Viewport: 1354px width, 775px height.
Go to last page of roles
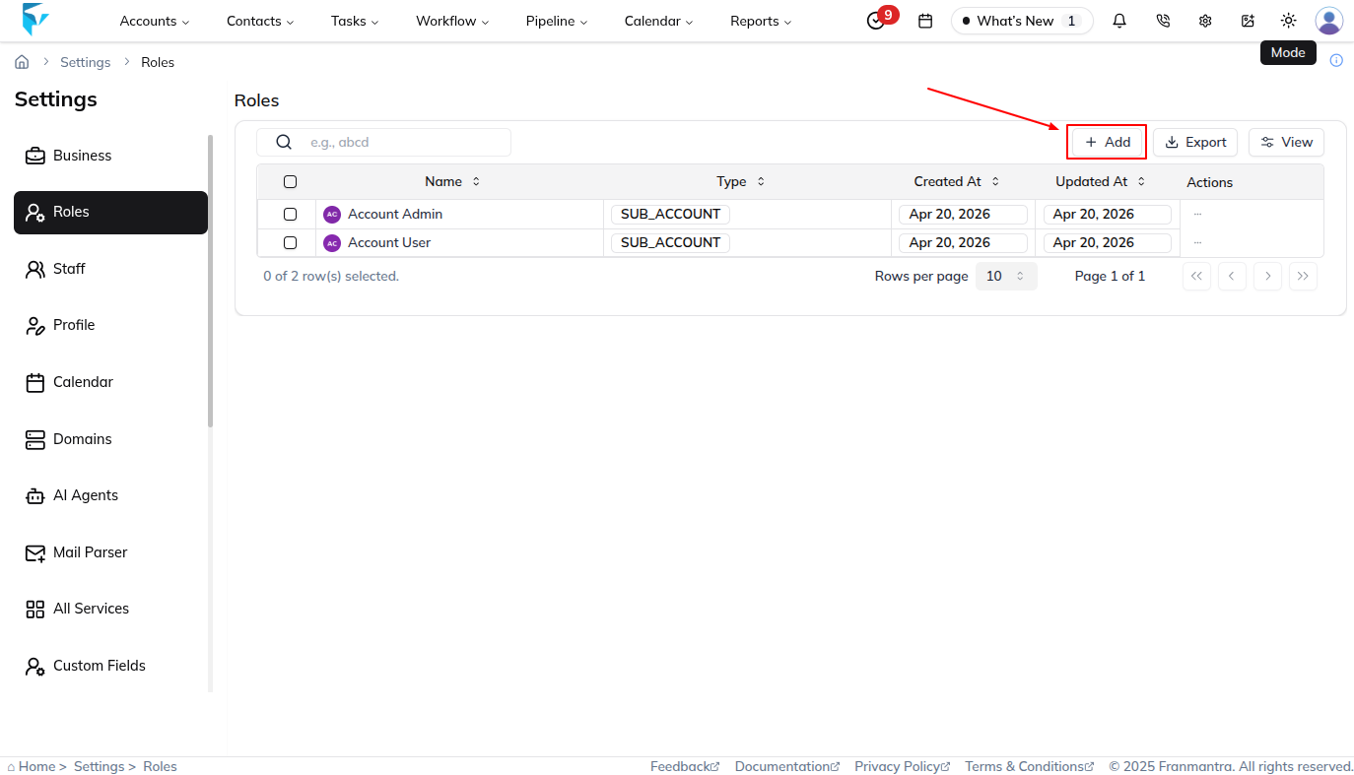1303,276
